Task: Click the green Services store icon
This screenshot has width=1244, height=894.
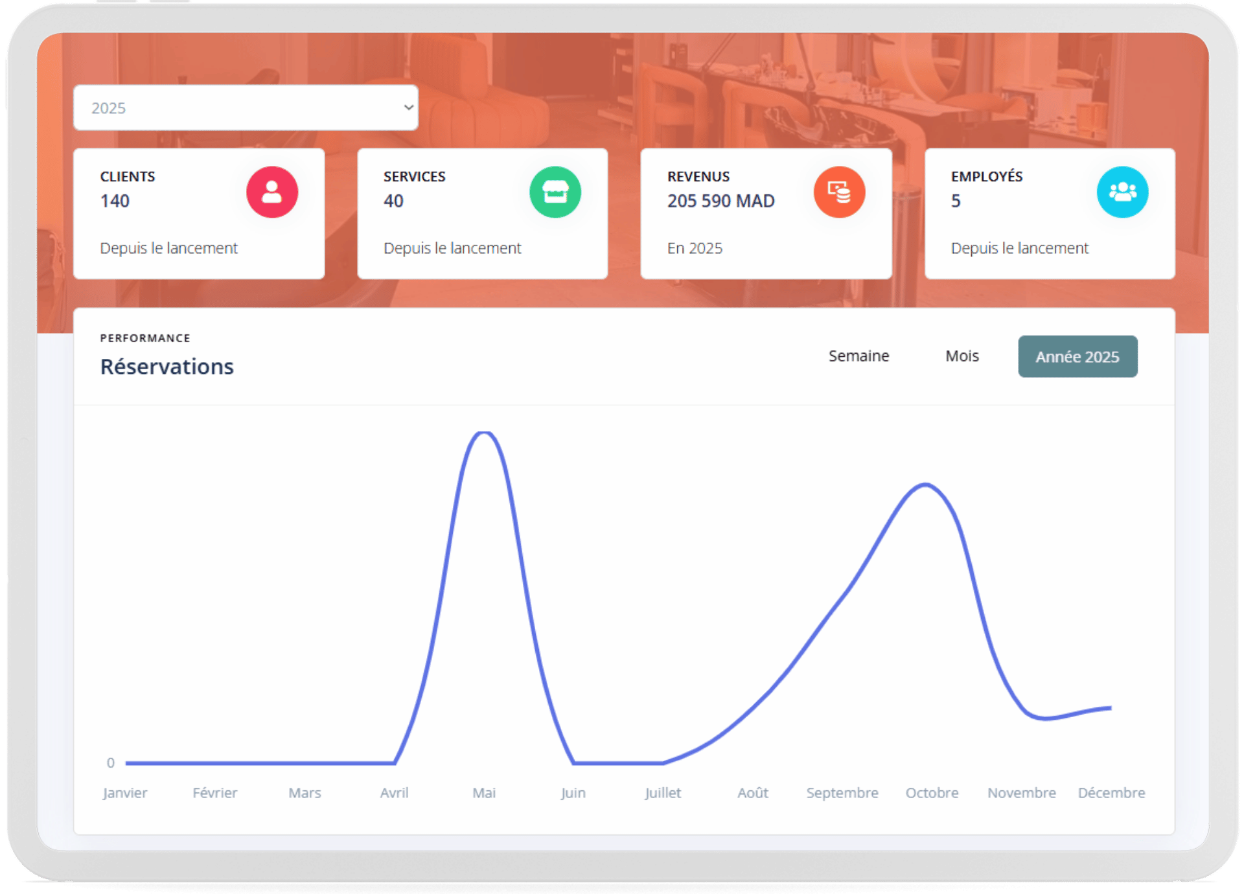Action: [x=555, y=192]
